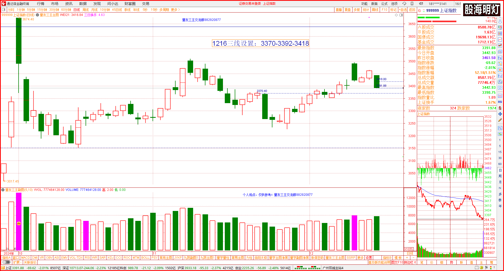Click the F10 icon in right sidebar
This screenshot has width=504, height=271.
(x=500, y=58)
